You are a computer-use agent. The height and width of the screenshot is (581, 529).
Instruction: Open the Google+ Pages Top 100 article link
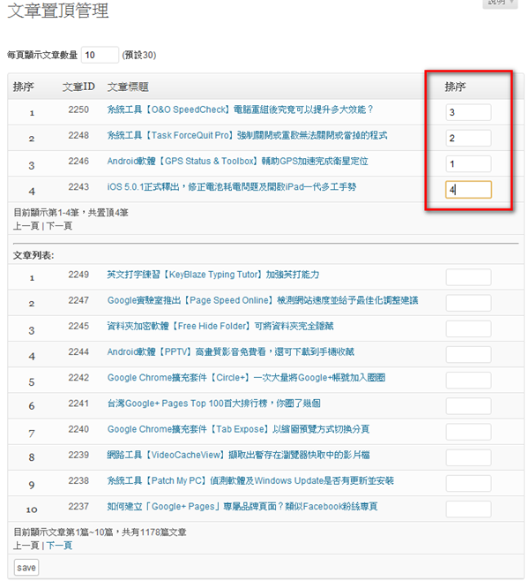point(214,404)
